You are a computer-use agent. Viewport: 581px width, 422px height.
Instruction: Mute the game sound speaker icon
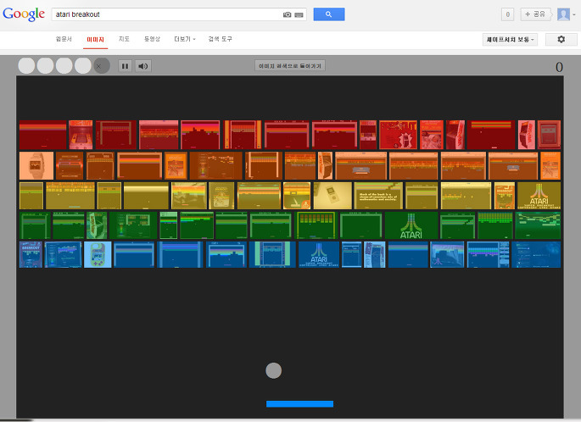pos(143,66)
